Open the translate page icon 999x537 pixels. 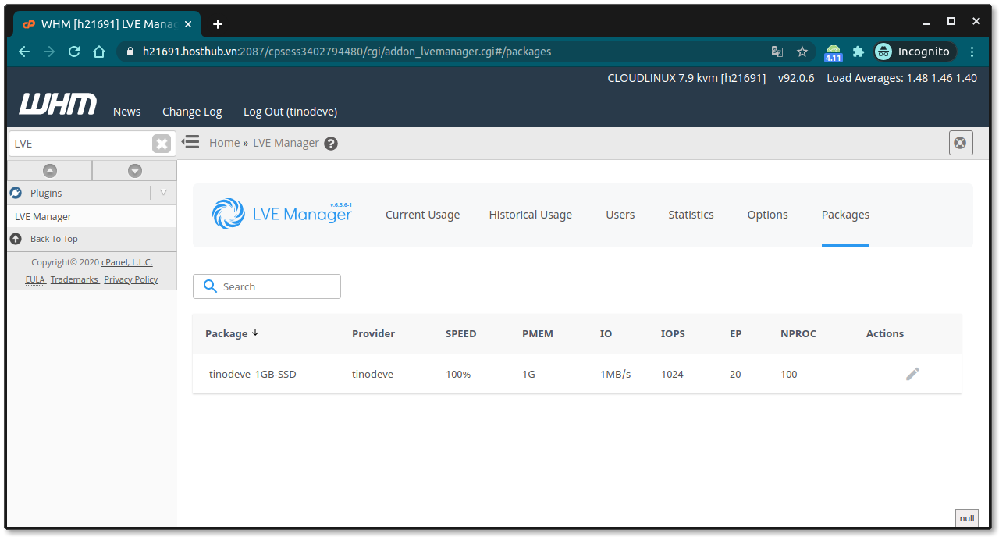pyautogui.click(x=777, y=52)
